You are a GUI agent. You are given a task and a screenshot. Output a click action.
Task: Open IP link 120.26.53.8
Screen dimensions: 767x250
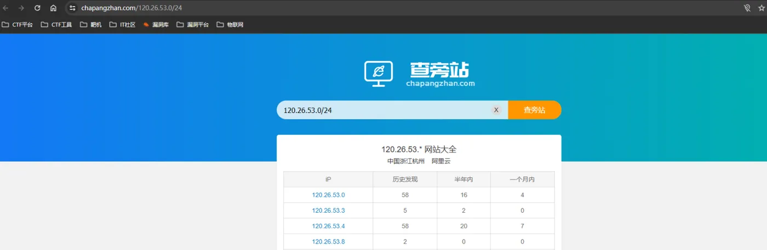[x=328, y=241]
